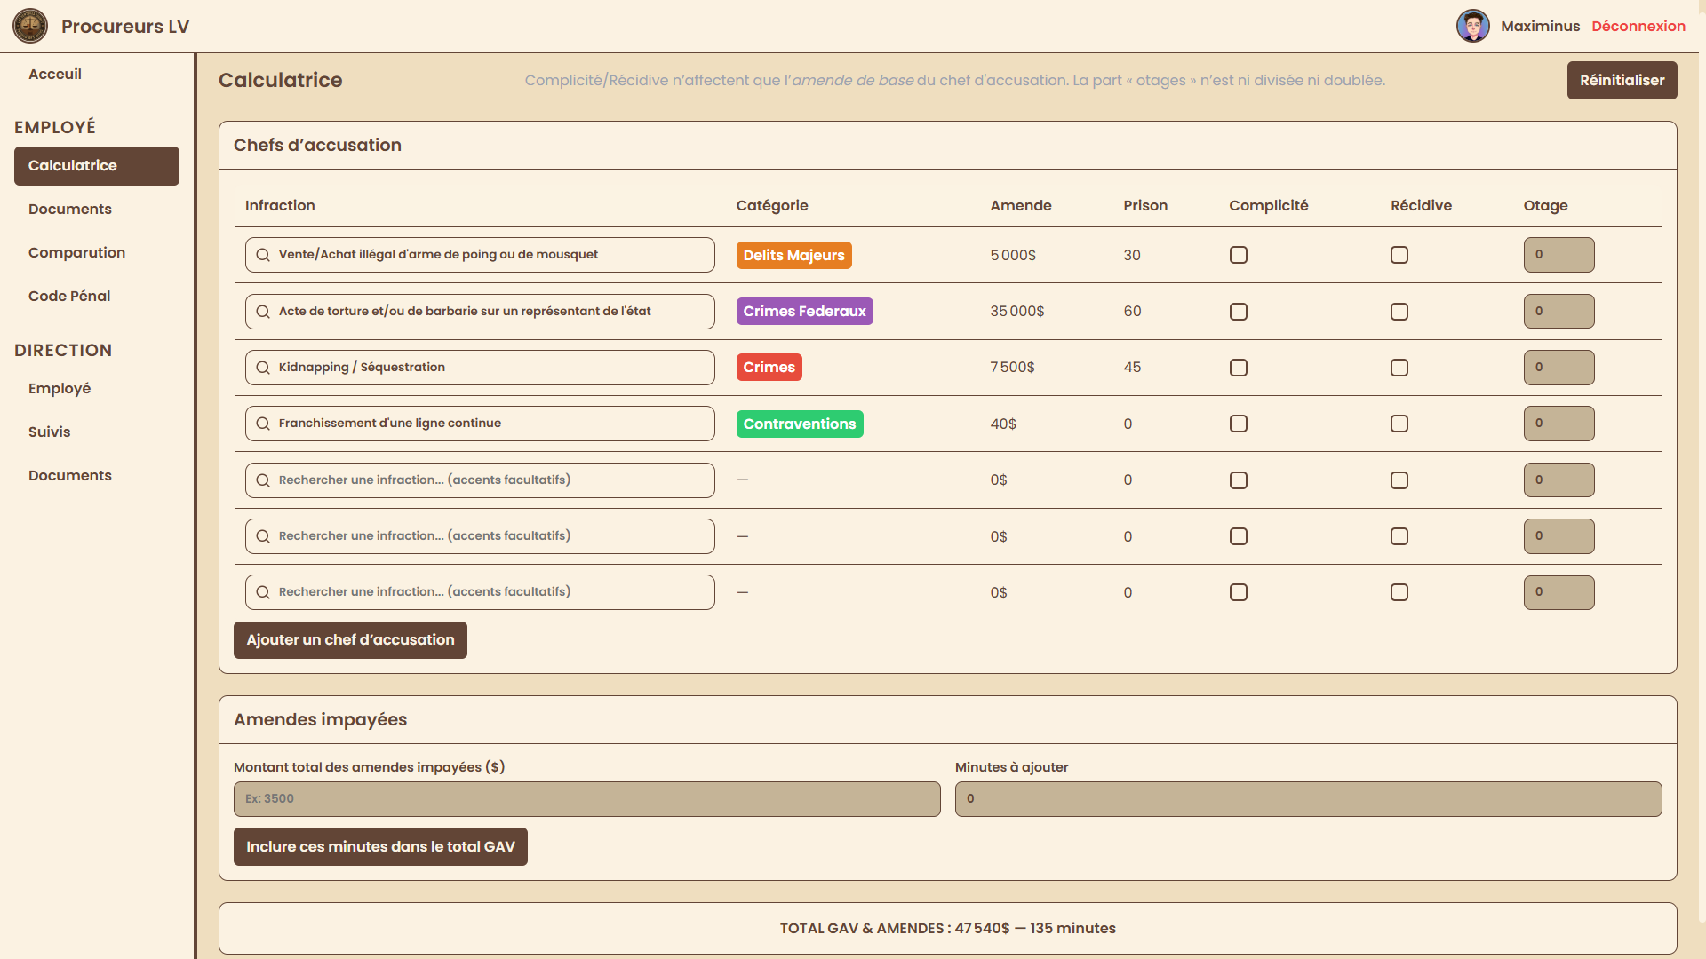Navigate to Code Pénal in the sidebar
This screenshot has width=1706, height=959.
[69, 296]
